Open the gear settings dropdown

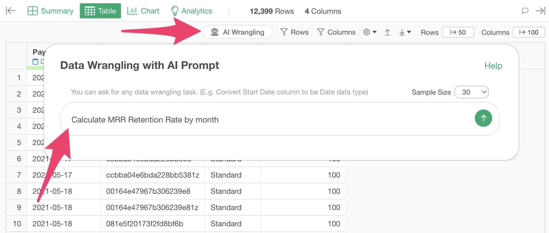click(x=370, y=32)
